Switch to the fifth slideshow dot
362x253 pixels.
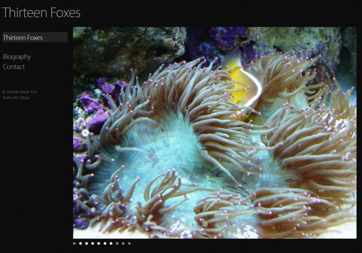pos(98,243)
